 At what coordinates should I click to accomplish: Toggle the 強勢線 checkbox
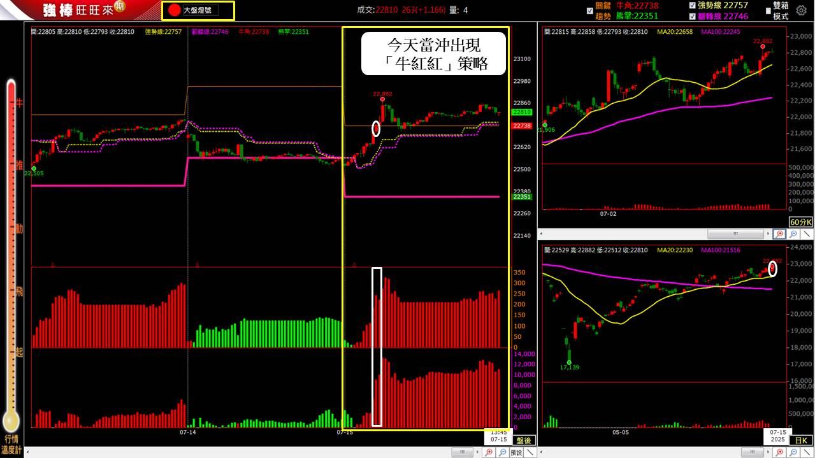(x=693, y=5)
